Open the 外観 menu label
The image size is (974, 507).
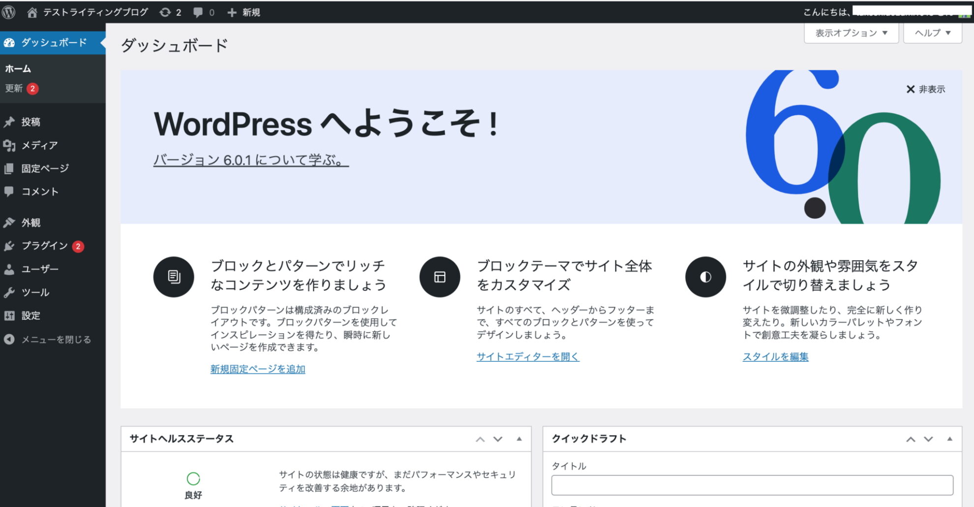pyautogui.click(x=31, y=222)
